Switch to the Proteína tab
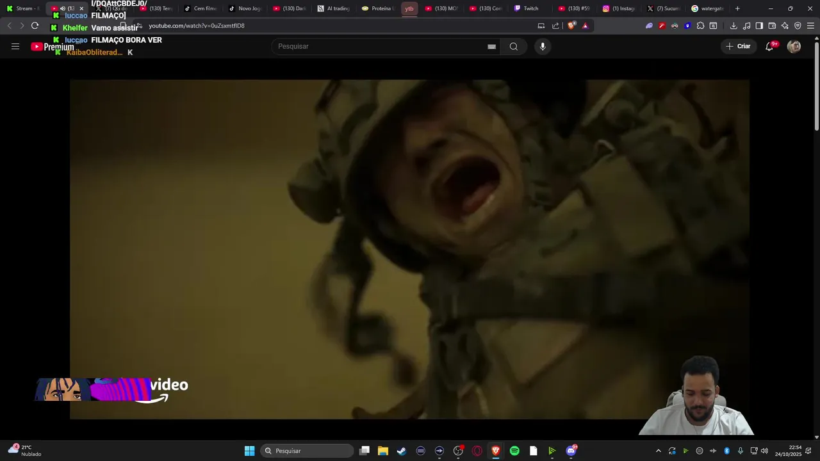The width and height of the screenshot is (820, 461). [x=378, y=8]
